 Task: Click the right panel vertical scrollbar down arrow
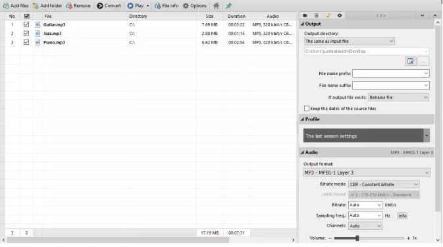pos(438,240)
